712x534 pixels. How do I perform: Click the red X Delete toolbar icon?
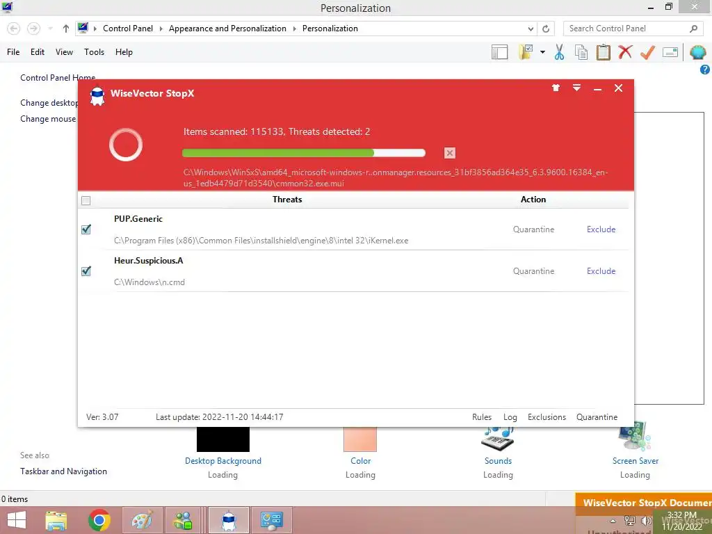coord(625,51)
